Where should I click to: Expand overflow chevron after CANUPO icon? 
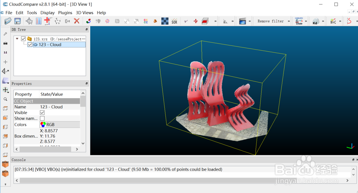[306, 21]
